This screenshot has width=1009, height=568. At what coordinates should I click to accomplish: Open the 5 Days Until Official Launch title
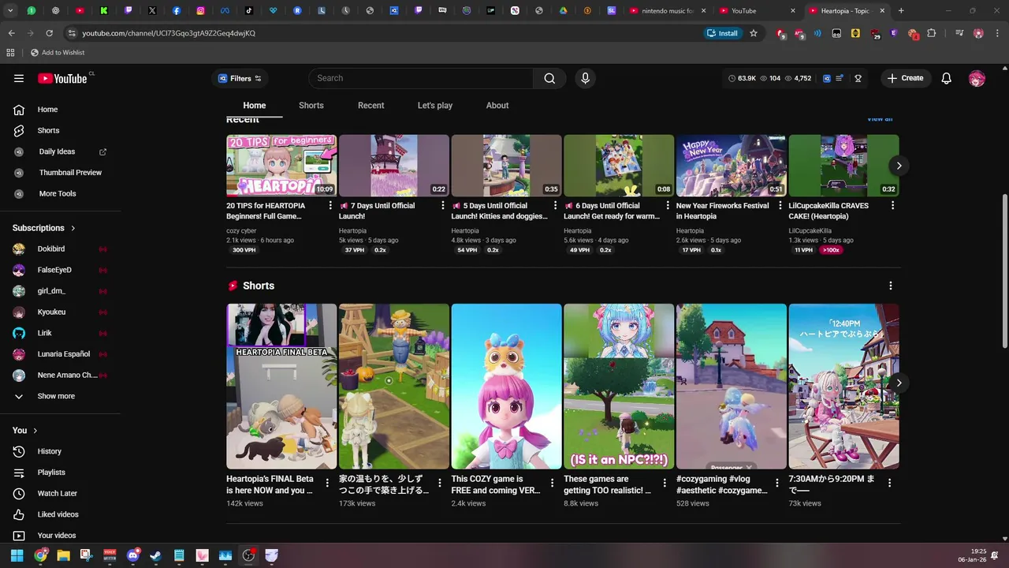tap(500, 211)
